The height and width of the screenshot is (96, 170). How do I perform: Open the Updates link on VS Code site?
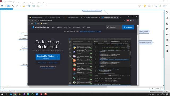click(59, 27)
